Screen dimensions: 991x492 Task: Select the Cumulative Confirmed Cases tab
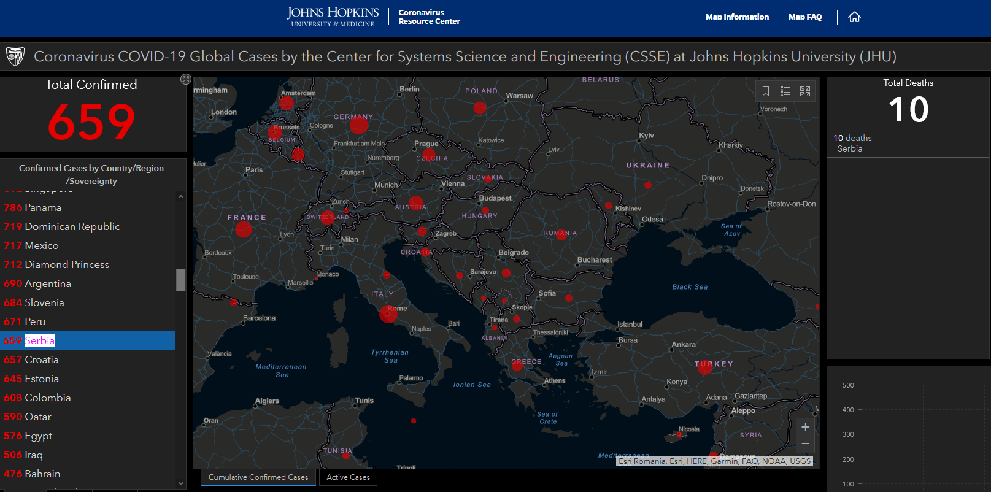tap(258, 477)
